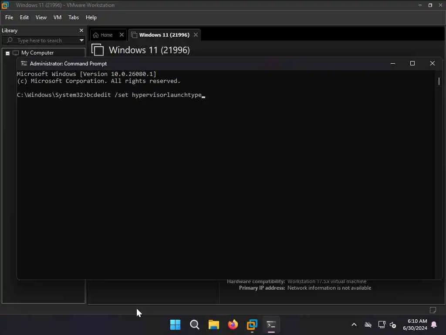Show hidden system tray icons
This screenshot has height=335, width=446.
coord(354,325)
